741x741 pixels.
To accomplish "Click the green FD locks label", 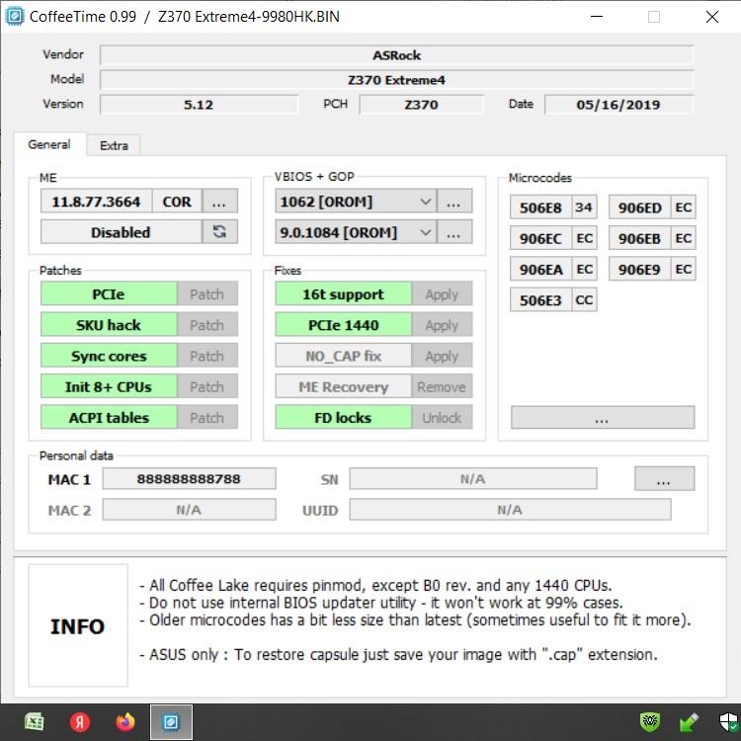I will pyautogui.click(x=344, y=417).
